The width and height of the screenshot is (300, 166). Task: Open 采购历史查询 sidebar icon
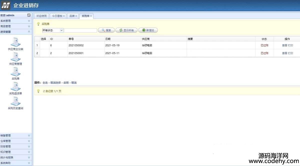click(15, 101)
